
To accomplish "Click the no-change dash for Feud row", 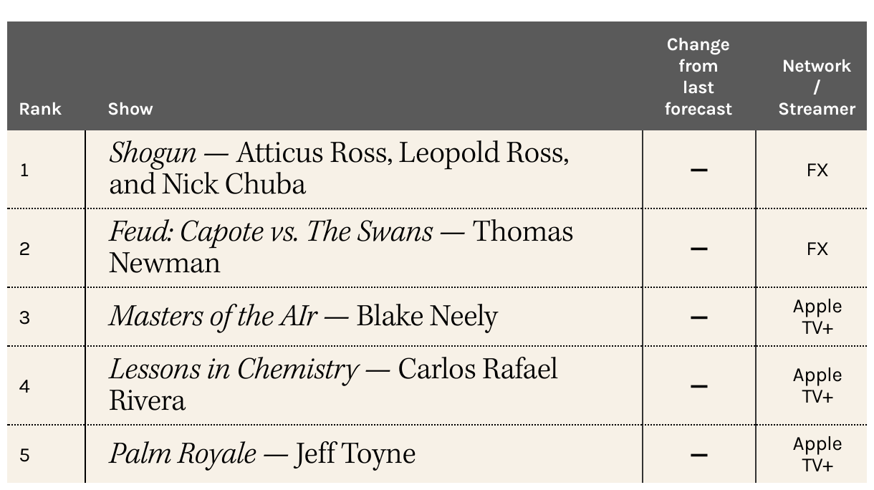I will 699,249.
